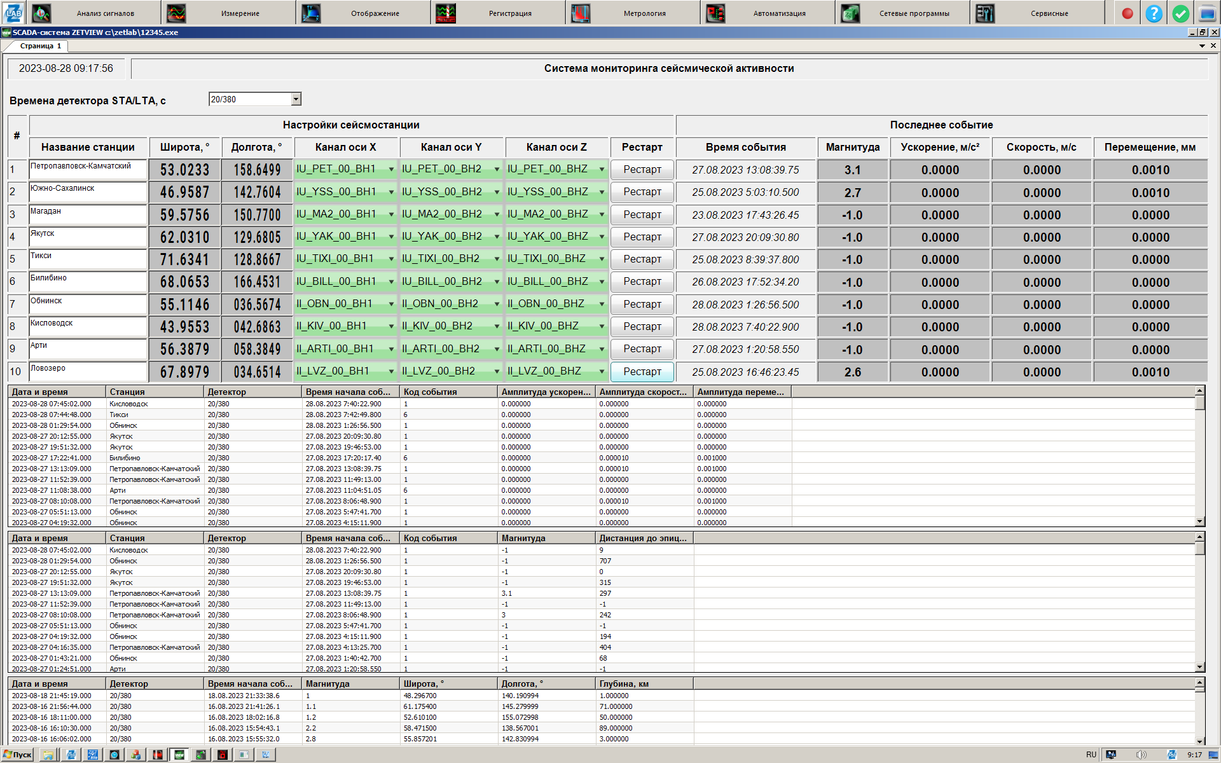Restart the Кисловодск station
The width and height of the screenshot is (1221, 763).
[642, 326]
